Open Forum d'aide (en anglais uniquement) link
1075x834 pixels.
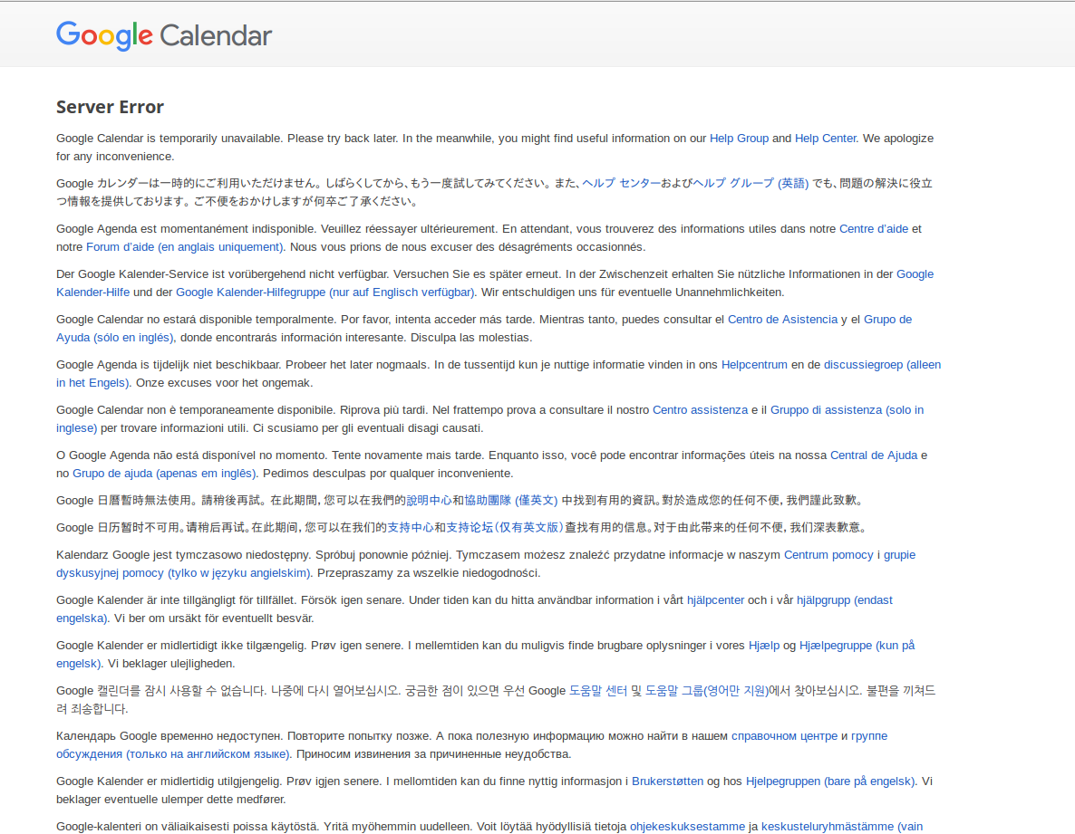tap(185, 247)
